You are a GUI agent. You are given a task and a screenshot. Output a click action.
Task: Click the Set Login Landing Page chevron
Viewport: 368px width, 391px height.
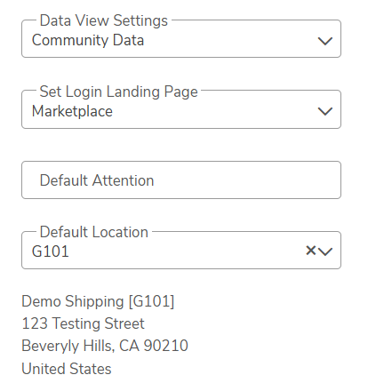pos(325,111)
